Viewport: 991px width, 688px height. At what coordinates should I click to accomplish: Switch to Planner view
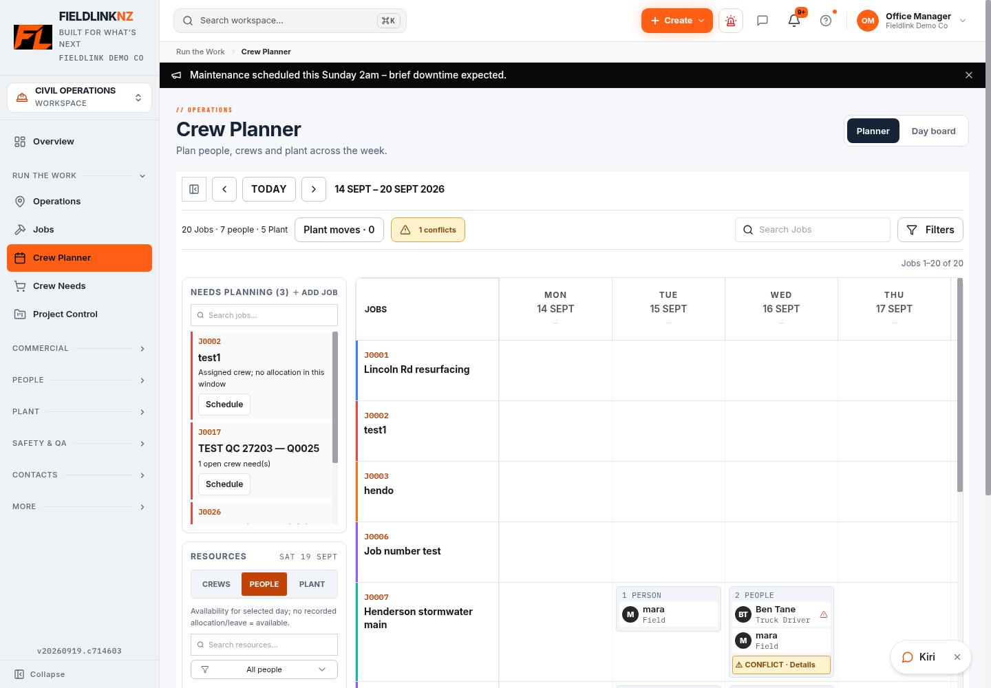tap(873, 131)
